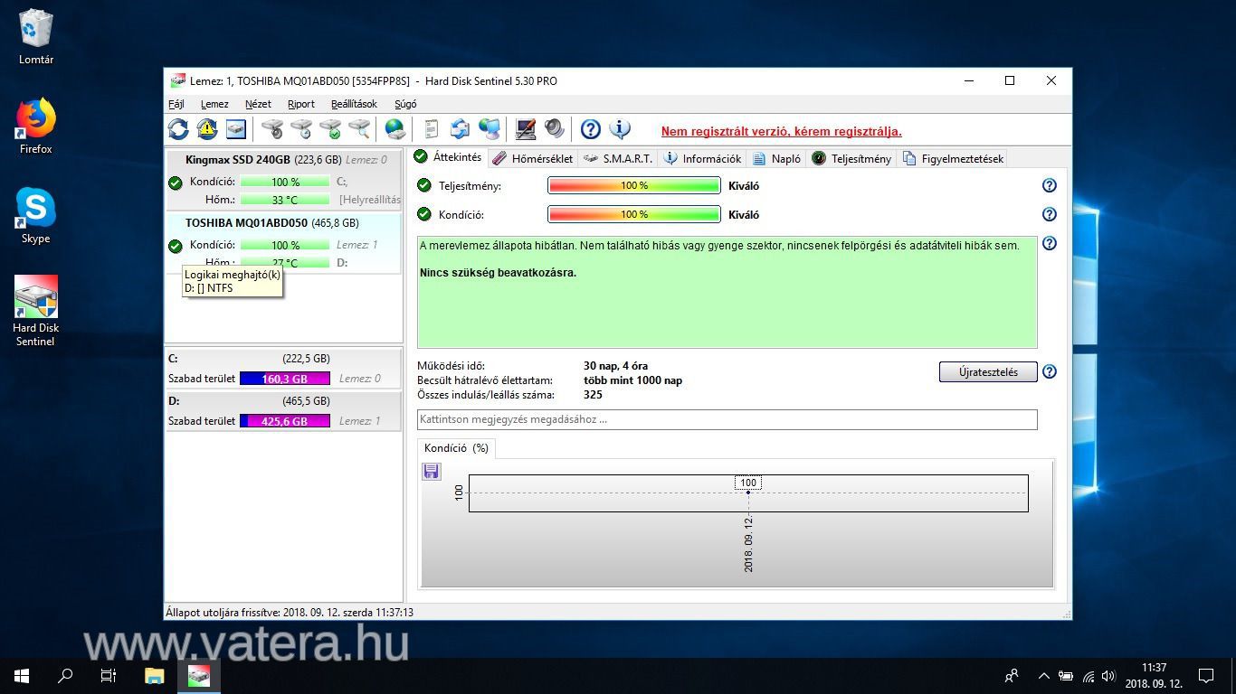The image size is (1236, 694).
Task: Click the speaker sound toolbar icon
Action: pyautogui.click(x=555, y=129)
